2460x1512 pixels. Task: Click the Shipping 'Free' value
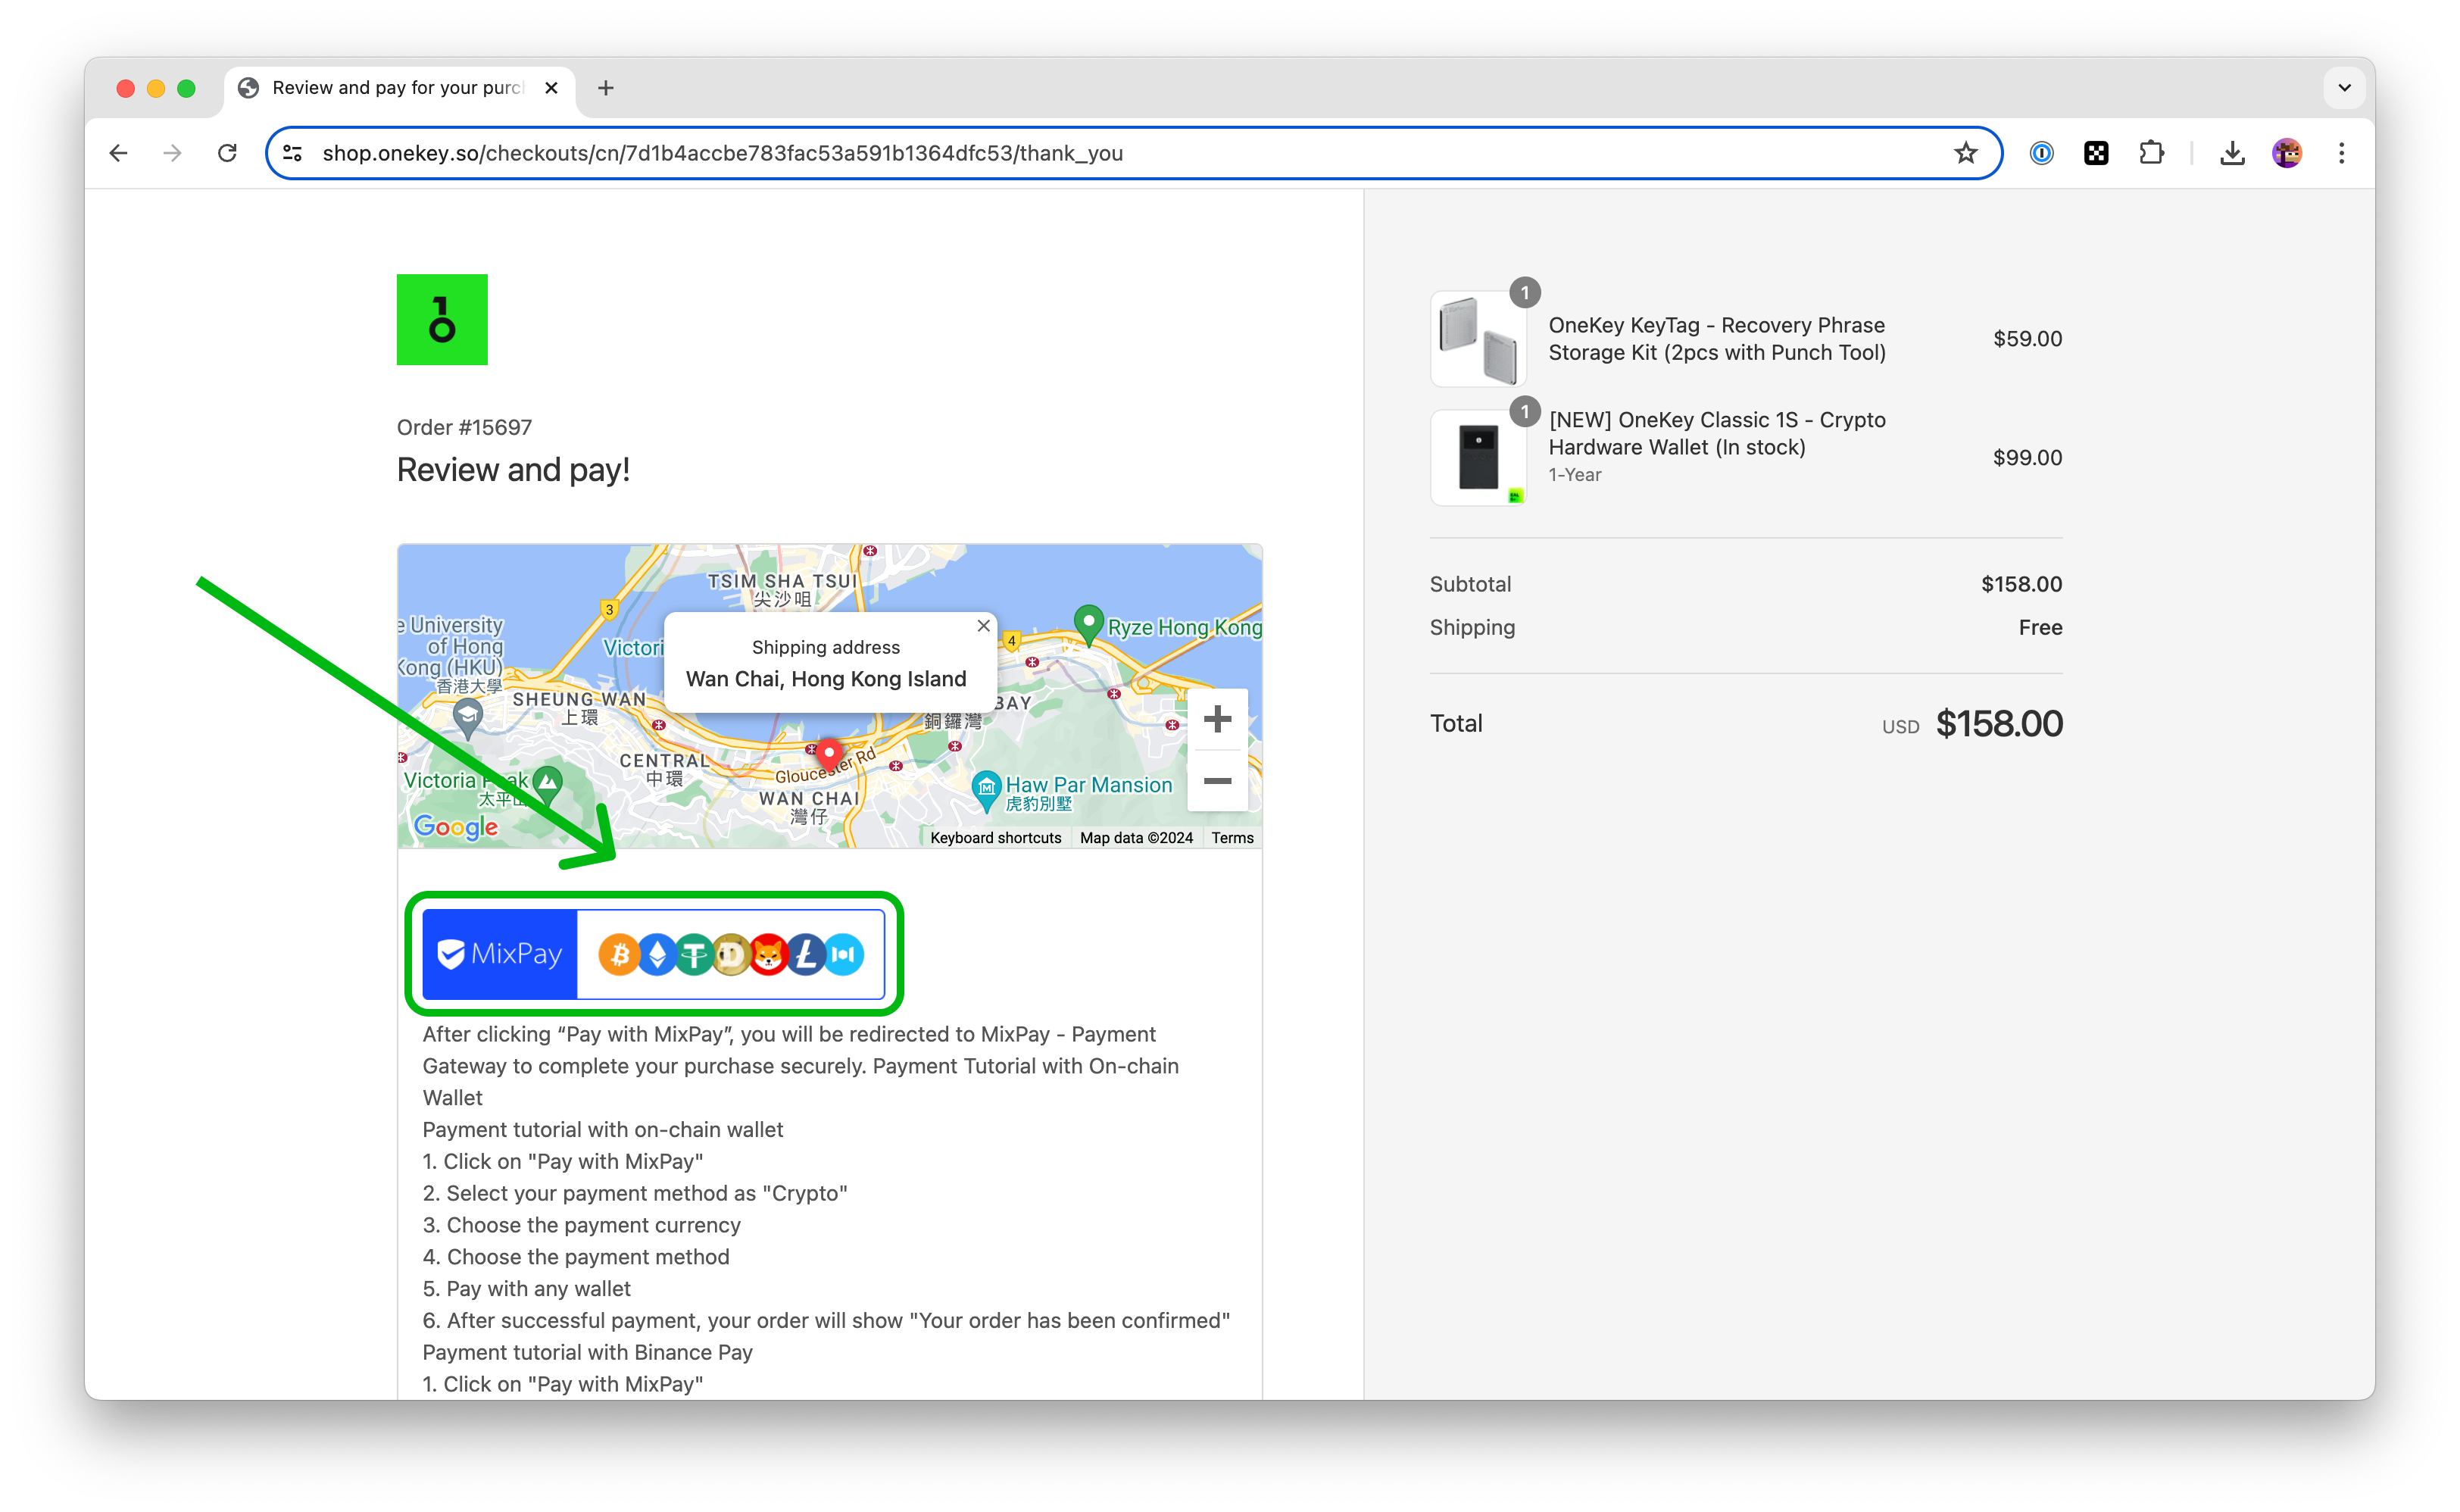point(2040,627)
